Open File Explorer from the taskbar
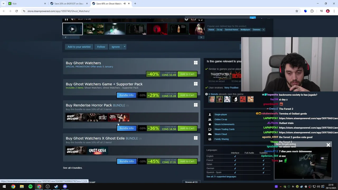The image size is (338, 190). [x=22, y=187]
